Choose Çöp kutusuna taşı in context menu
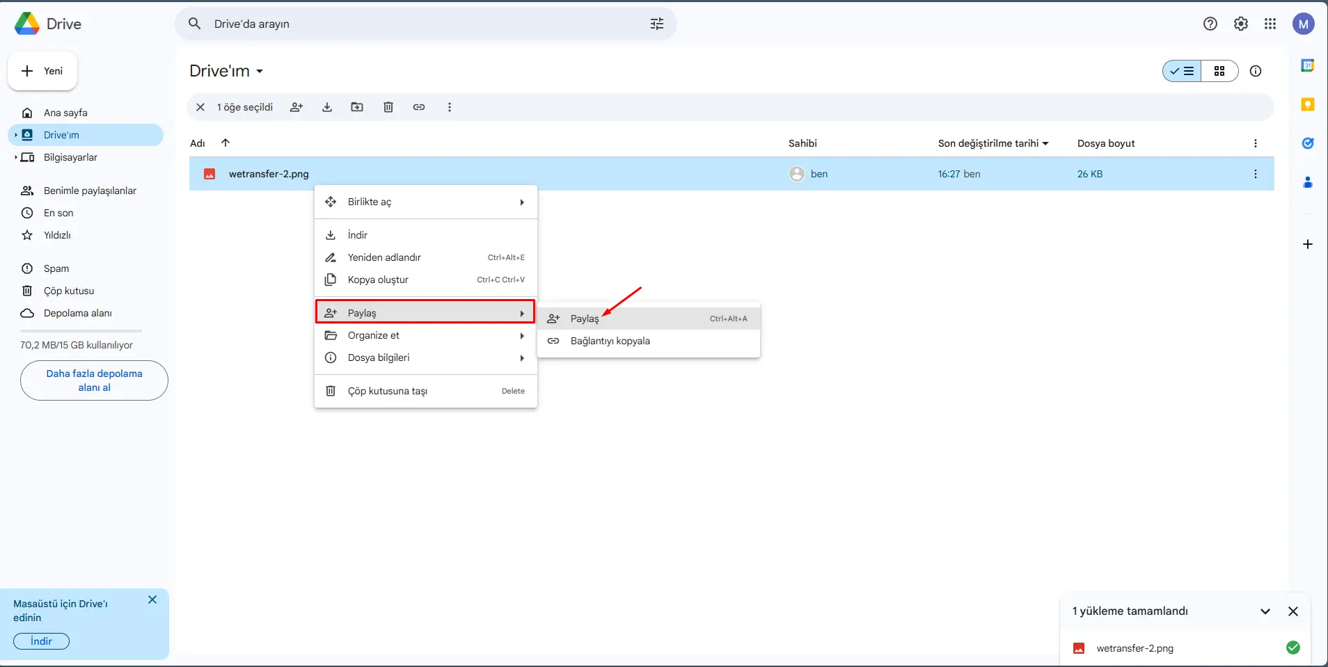 point(388,391)
